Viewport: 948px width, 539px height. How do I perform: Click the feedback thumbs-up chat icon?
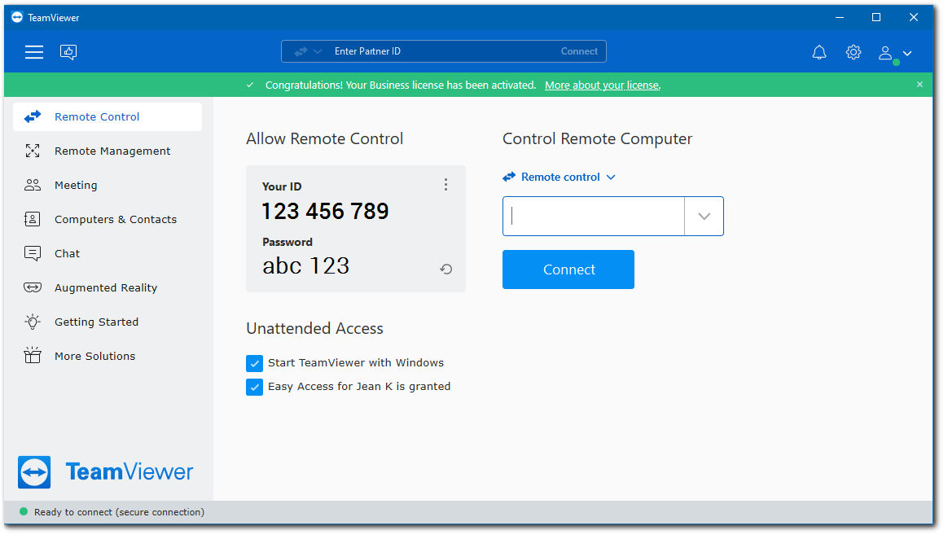pos(68,52)
